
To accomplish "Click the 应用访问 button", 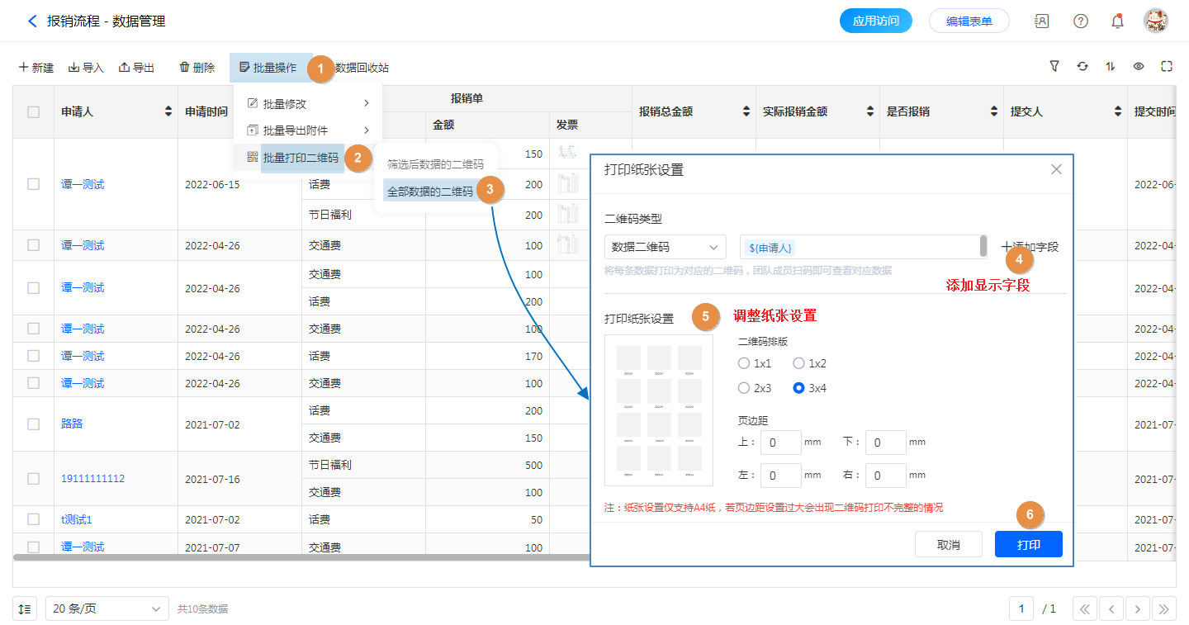I will click(x=875, y=21).
